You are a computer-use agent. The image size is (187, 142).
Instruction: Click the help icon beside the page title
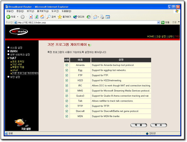click(89, 45)
